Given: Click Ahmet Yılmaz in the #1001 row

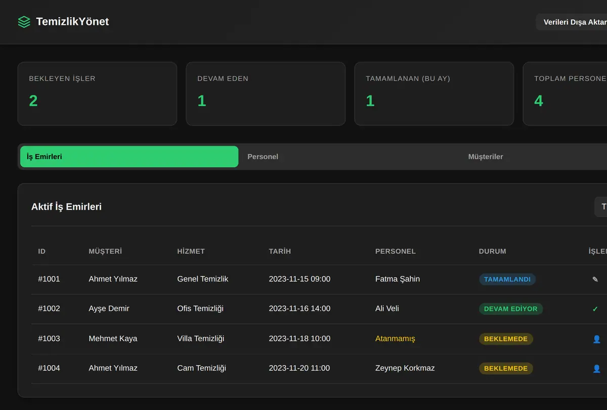Looking at the screenshot, I should [x=113, y=279].
